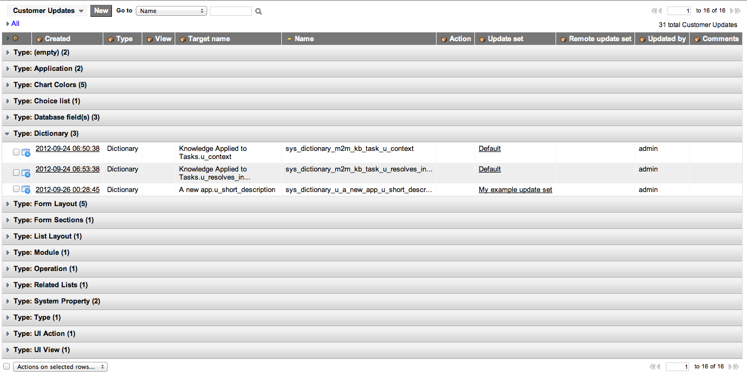Click the New button
Viewport: 747px width, 390px height.
pyautogui.click(x=101, y=11)
